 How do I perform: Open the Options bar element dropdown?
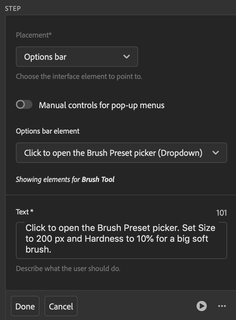tap(121, 153)
